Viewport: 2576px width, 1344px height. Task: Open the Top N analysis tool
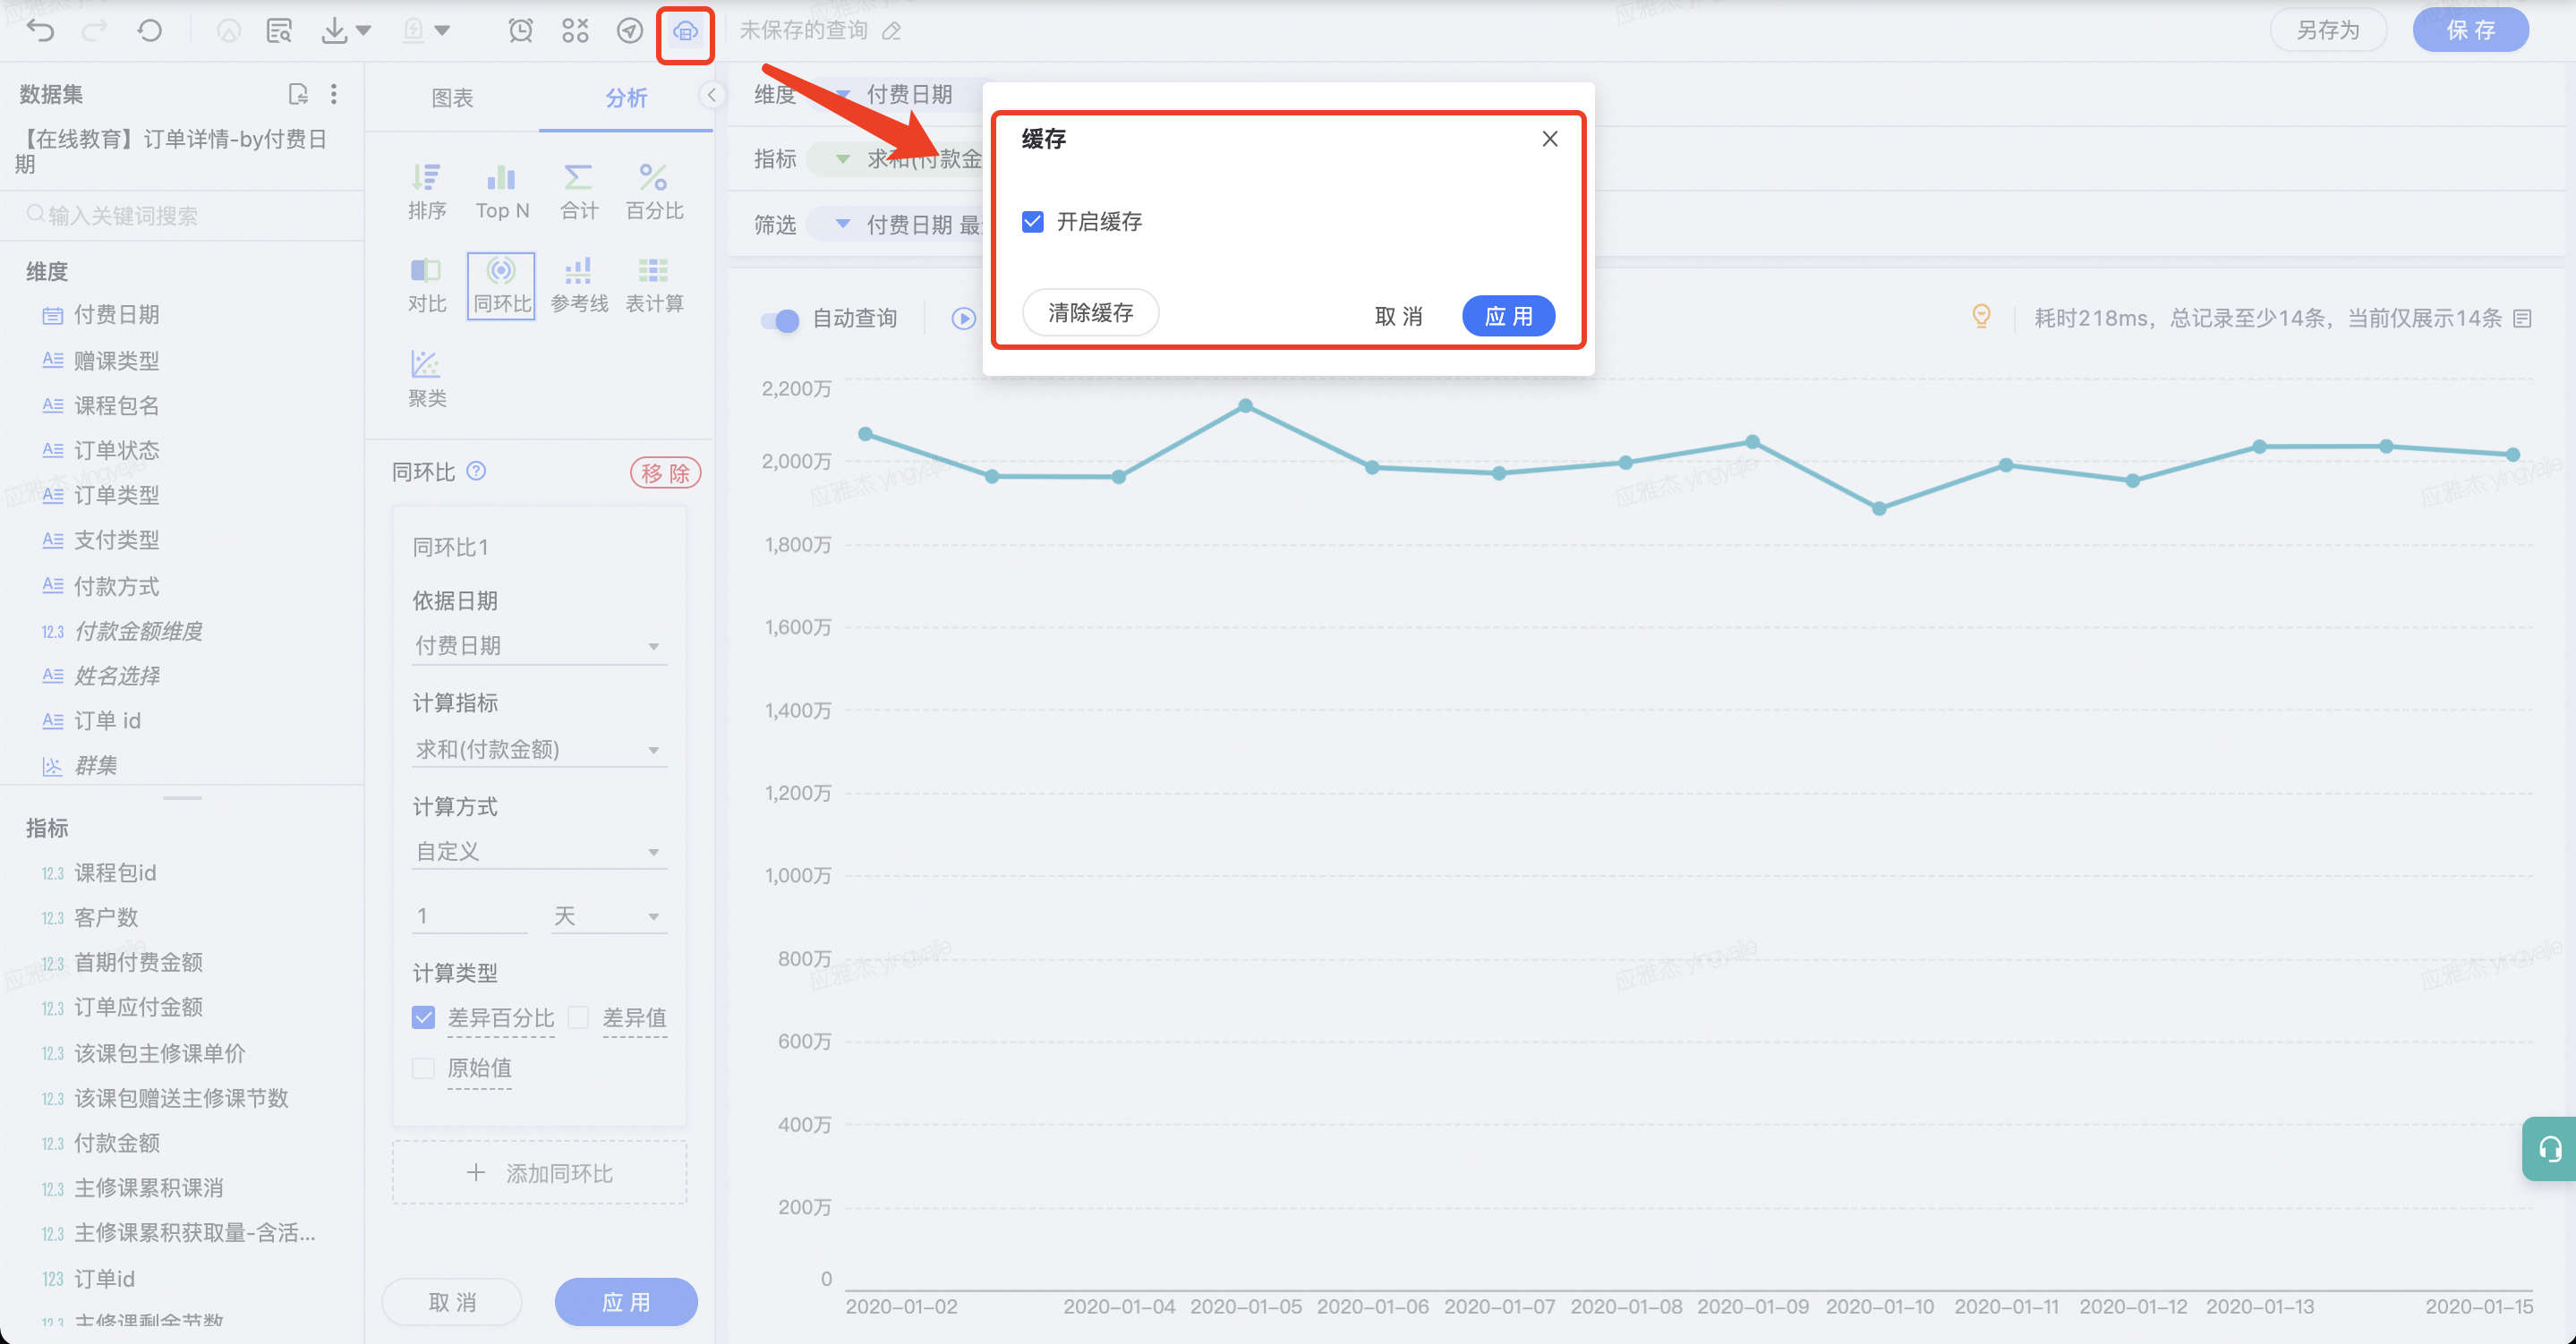[x=502, y=190]
